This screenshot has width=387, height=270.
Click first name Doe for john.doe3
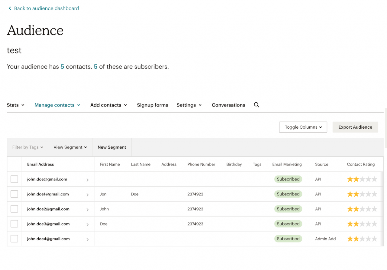[x=104, y=224]
